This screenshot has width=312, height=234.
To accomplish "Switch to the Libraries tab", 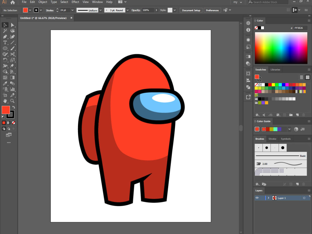I will click(x=275, y=70).
